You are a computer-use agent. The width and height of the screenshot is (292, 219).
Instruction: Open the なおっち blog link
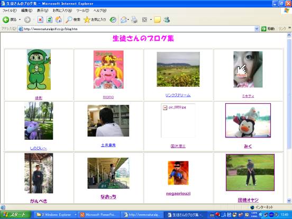coord(108,196)
